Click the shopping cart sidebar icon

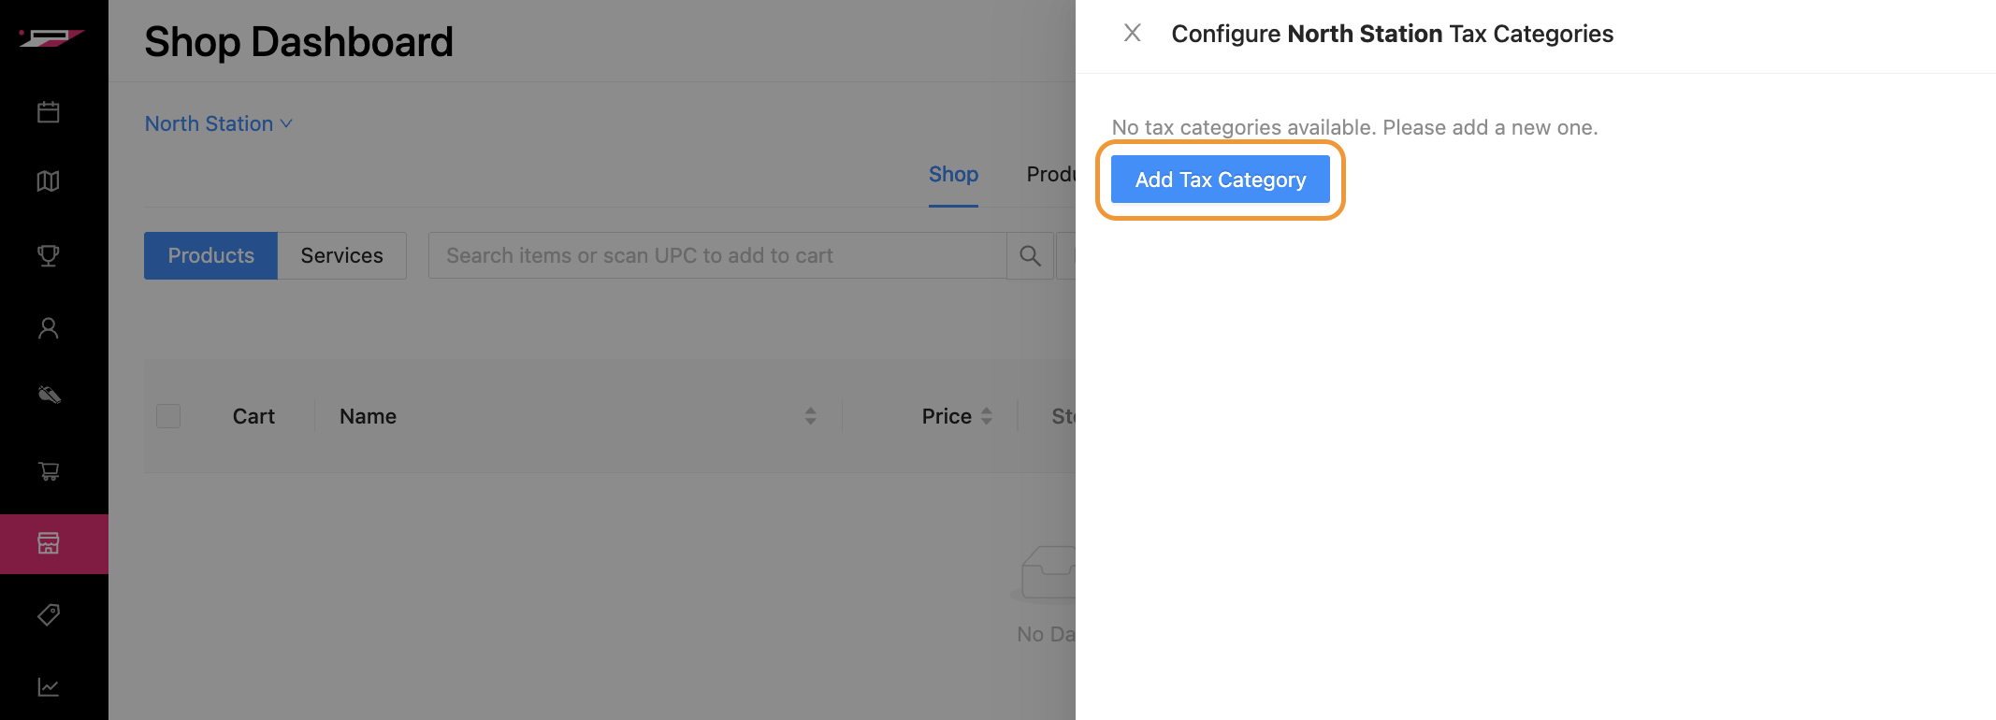(49, 471)
